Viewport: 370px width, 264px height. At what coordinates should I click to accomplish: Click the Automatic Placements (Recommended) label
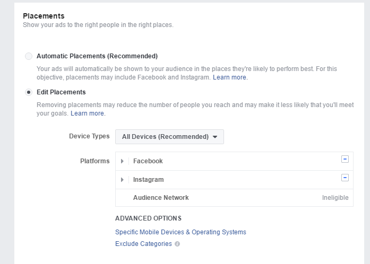(x=97, y=56)
